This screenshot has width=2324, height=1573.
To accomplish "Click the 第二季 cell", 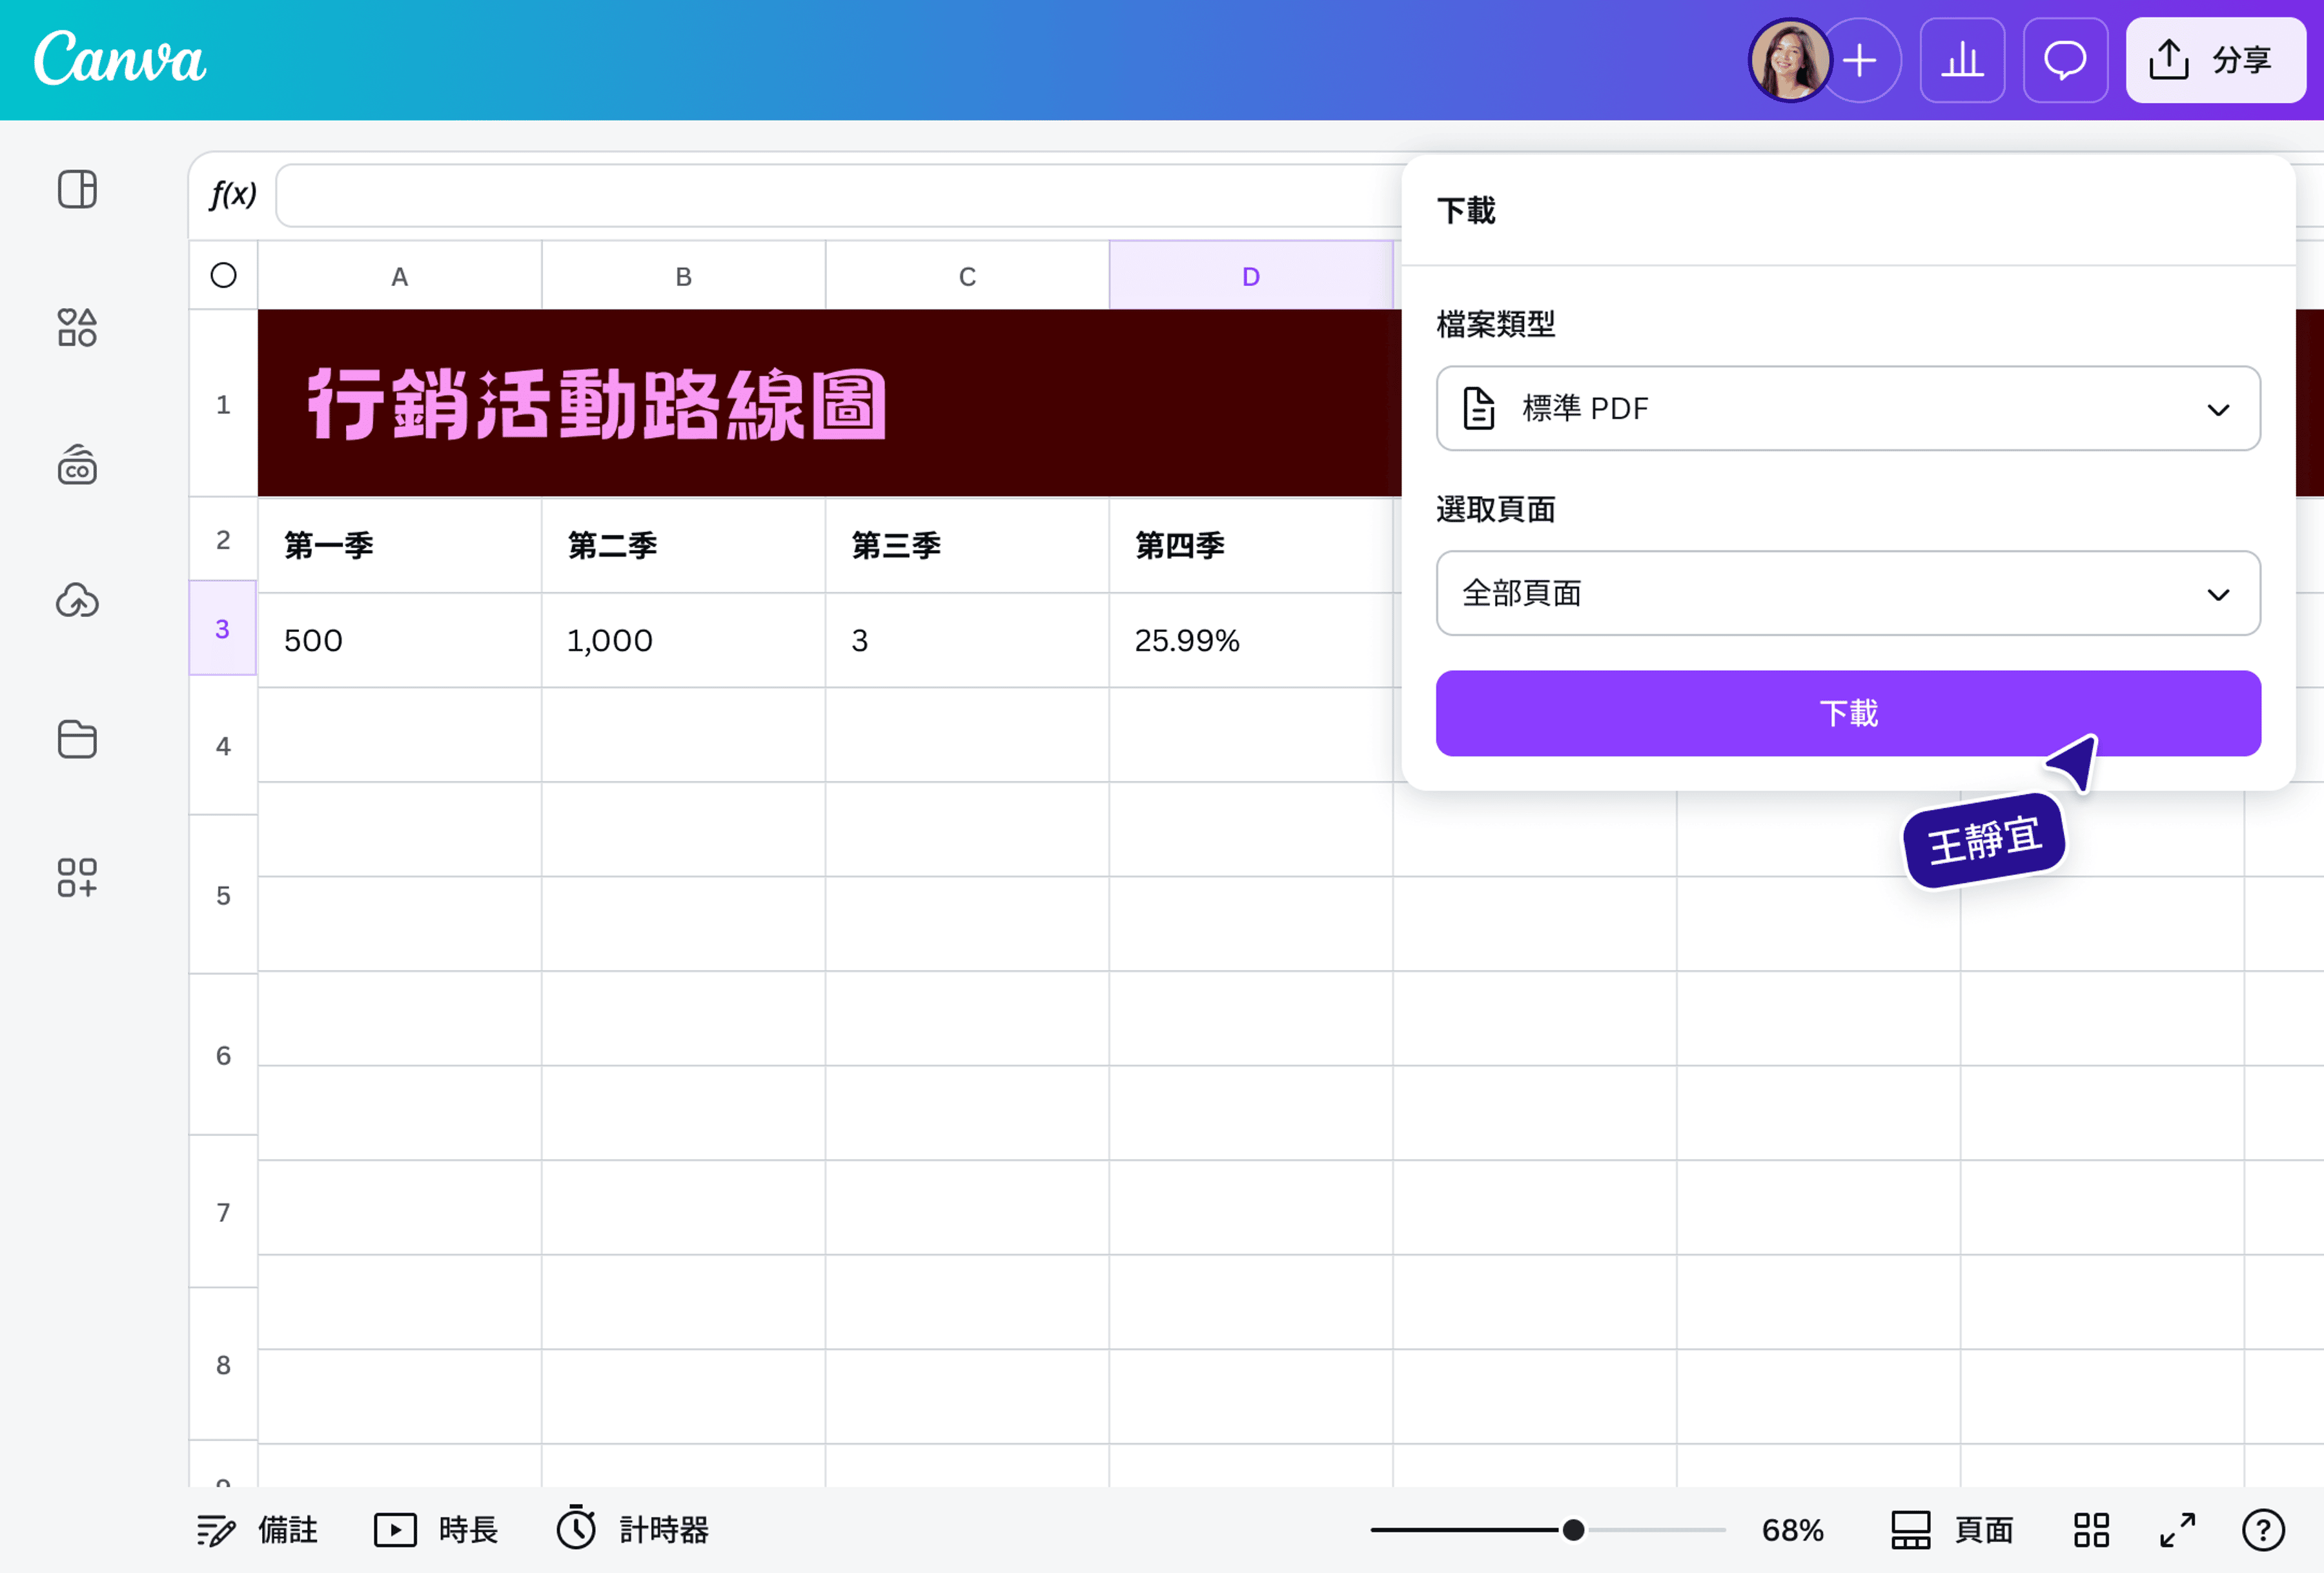I will (683, 545).
